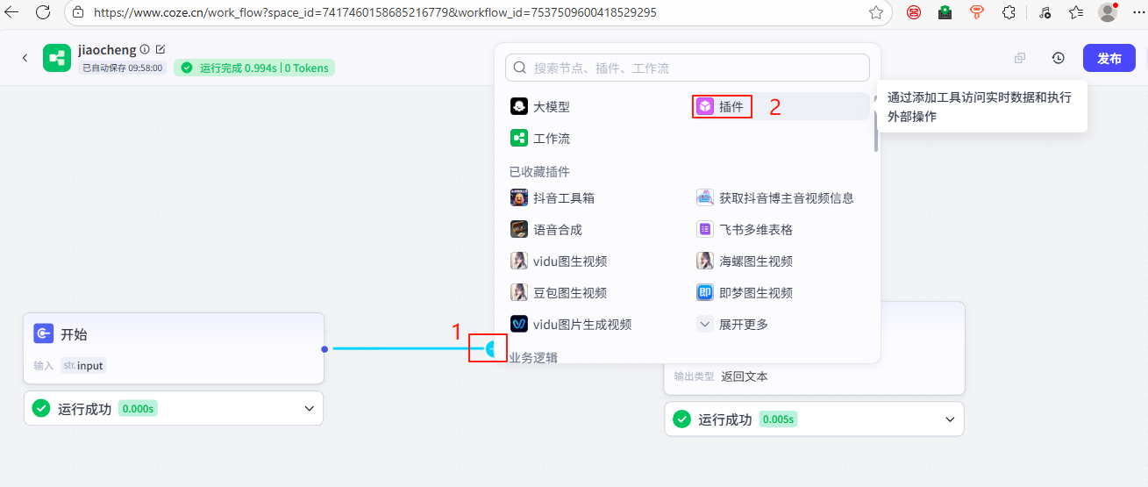This screenshot has width=1148, height=487.
Task: Open the browser extensions puzzle icon
Action: pos(1009,12)
